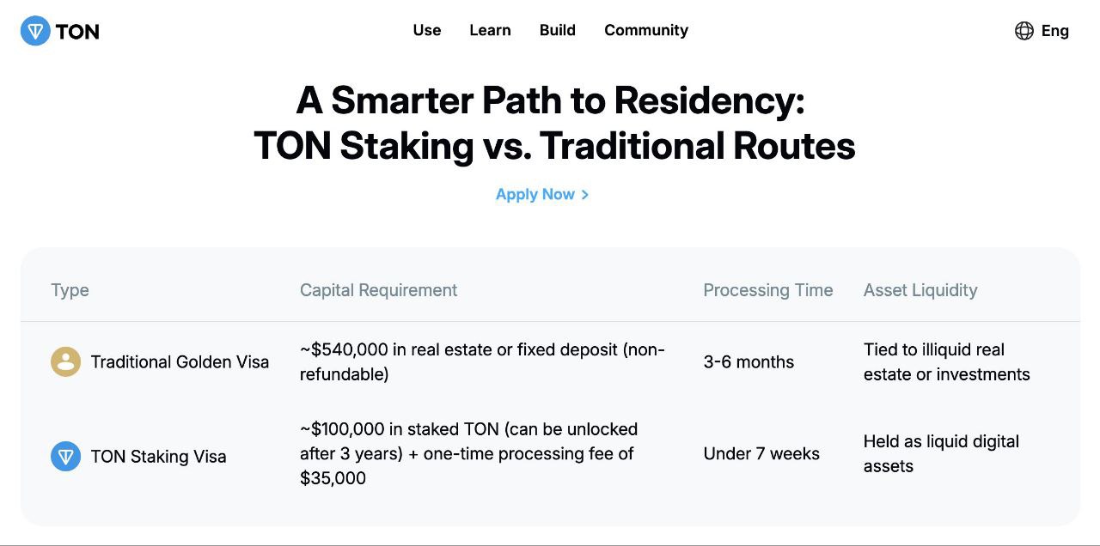Click the Asset Liquidity column header
Image resolution: width=1100 pixels, height=546 pixels.
coord(920,290)
